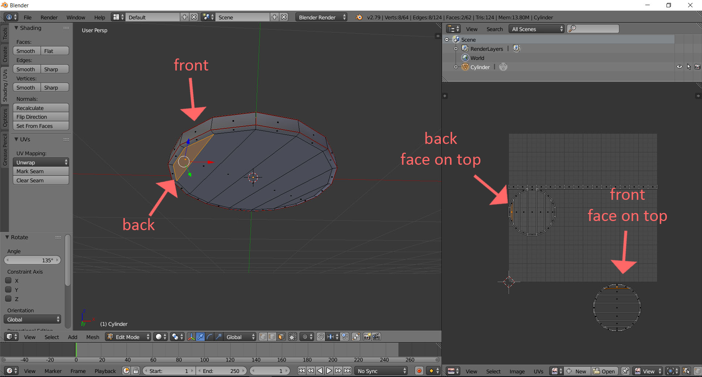Image resolution: width=702 pixels, height=377 pixels.
Task: Toggle Cylinder renderability camera in outliner
Action: [698, 67]
